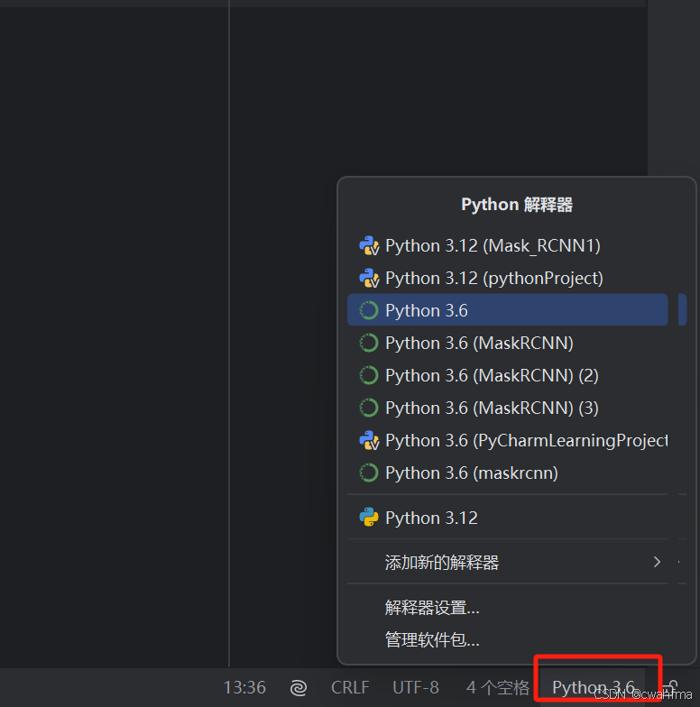
Task: Click the Python logo icon beside Python 3.12
Action: click(x=368, y=518)
